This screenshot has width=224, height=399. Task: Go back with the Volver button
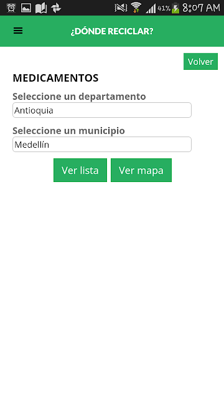200,61
